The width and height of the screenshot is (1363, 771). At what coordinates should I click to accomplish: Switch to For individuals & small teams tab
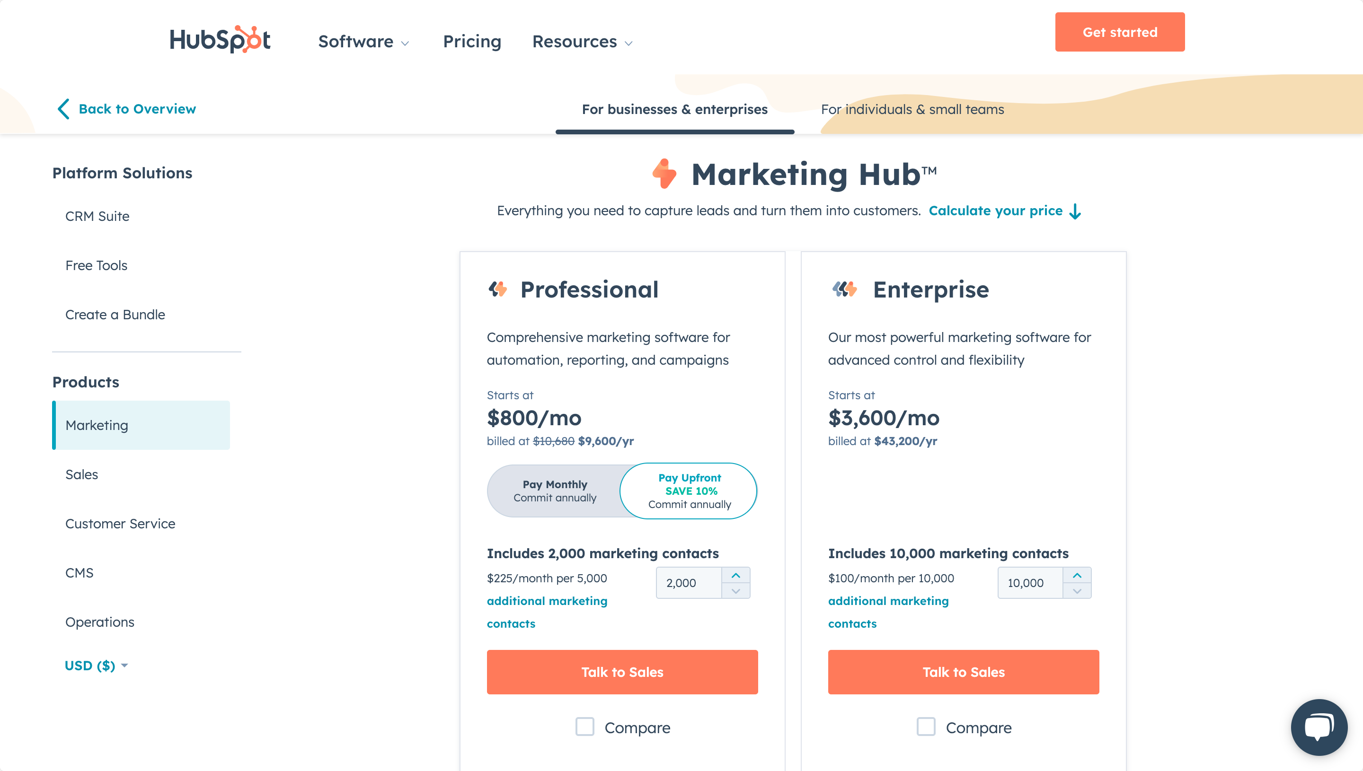(912, 109)
